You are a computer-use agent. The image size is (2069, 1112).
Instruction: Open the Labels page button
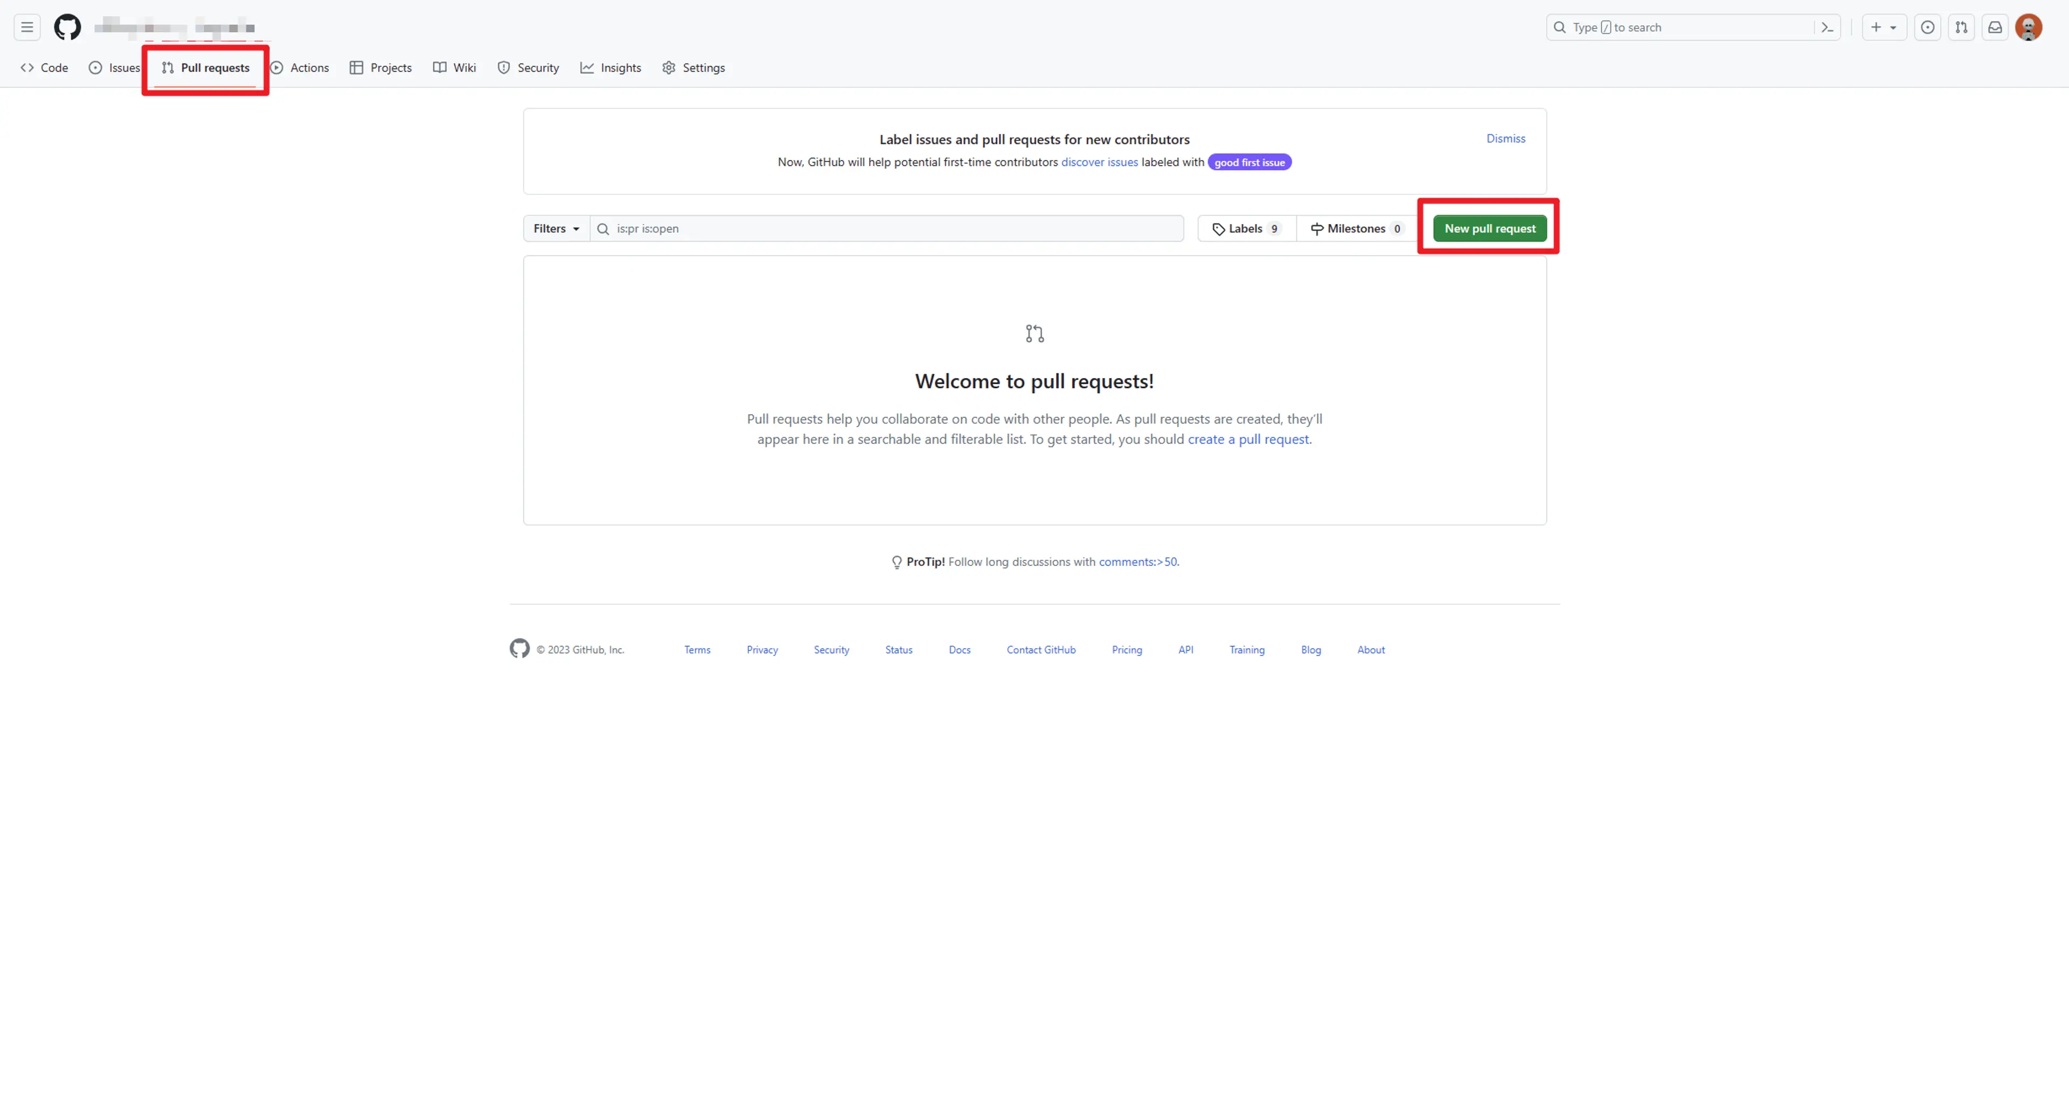(1247, 228)
